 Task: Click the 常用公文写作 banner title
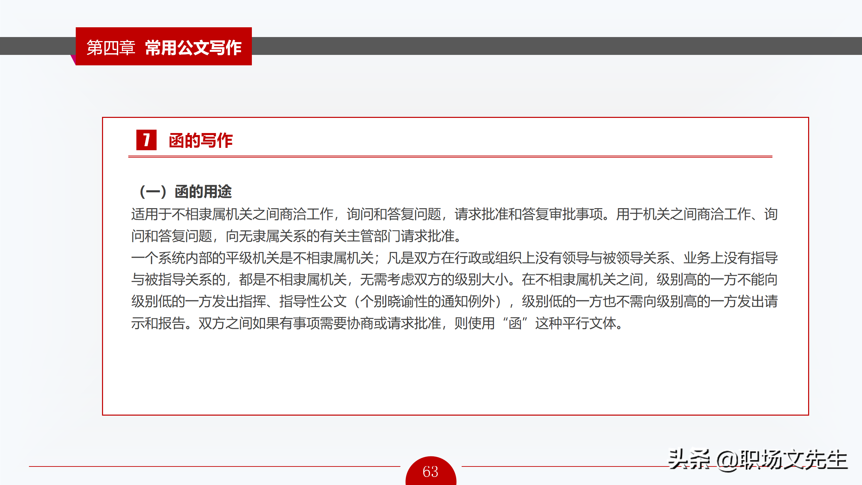pos(193,47)
